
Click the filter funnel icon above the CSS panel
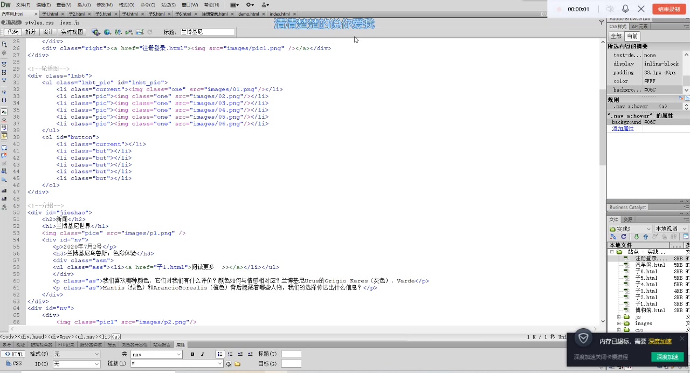tap(602, 23)
